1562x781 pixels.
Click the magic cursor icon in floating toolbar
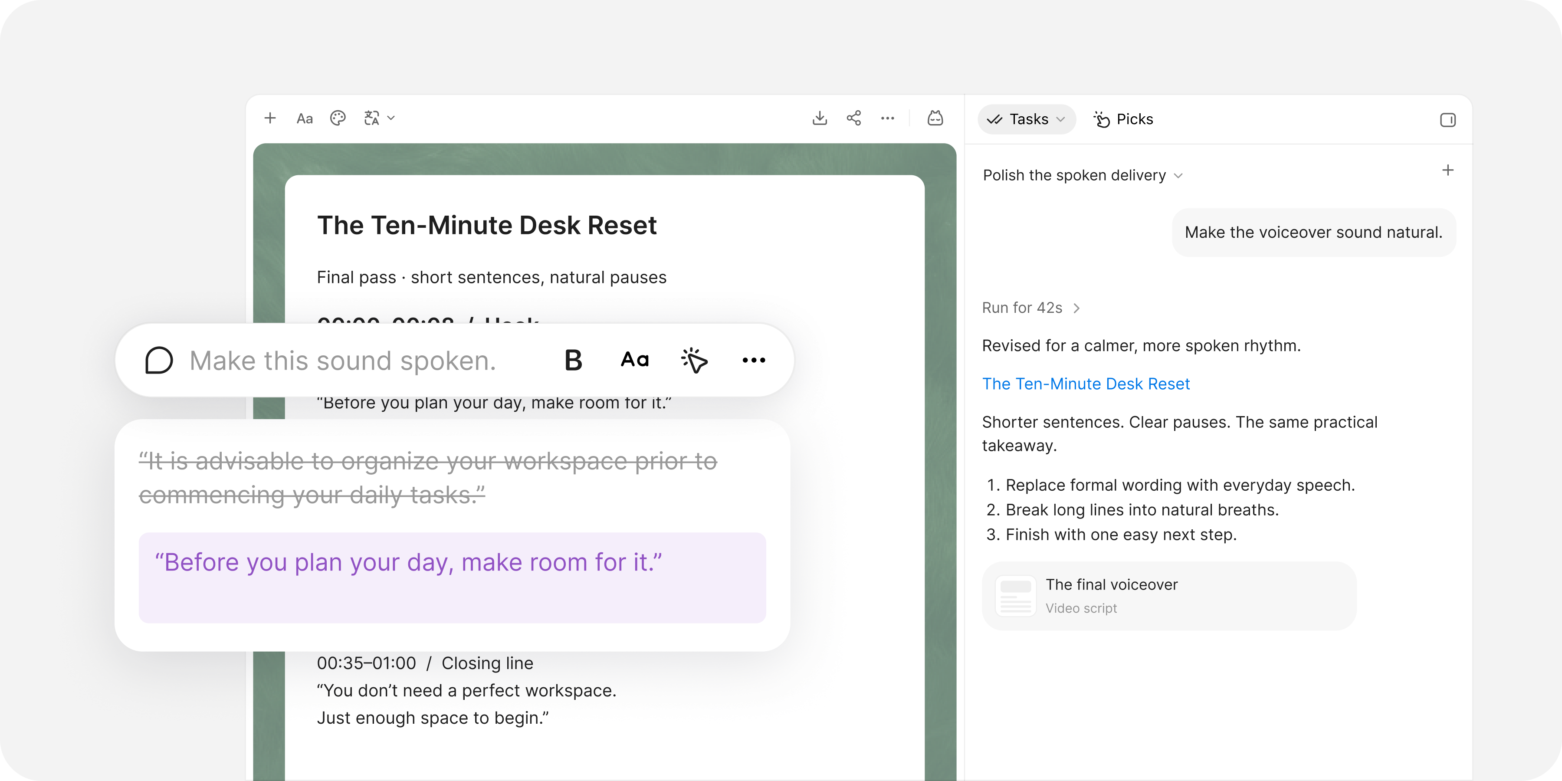pyautogui.click(x=694, y=360)
